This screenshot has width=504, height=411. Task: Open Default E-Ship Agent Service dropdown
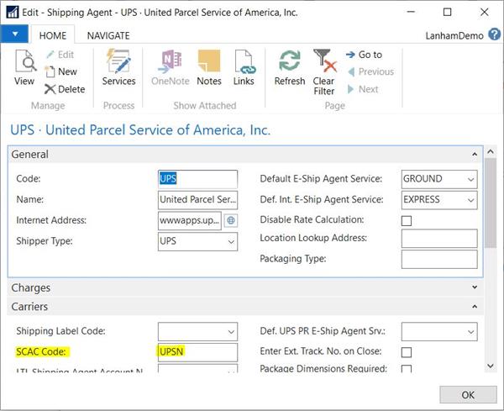click(471, 180)
